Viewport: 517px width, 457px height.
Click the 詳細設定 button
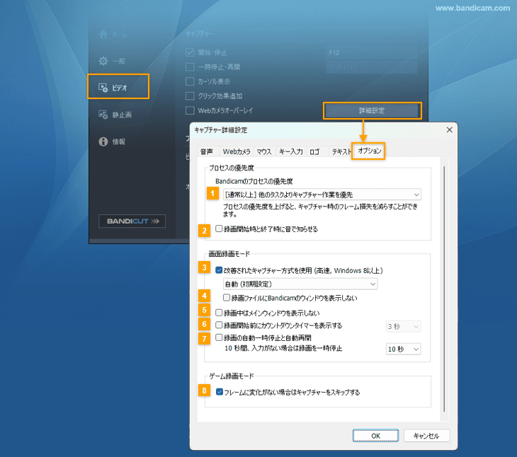[372, 110]
